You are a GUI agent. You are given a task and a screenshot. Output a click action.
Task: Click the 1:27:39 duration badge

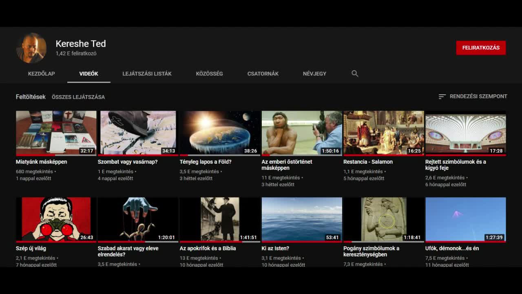tap(494, 238)
